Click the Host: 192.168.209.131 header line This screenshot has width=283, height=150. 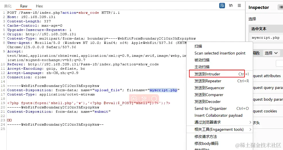click(x=31, y=17)
